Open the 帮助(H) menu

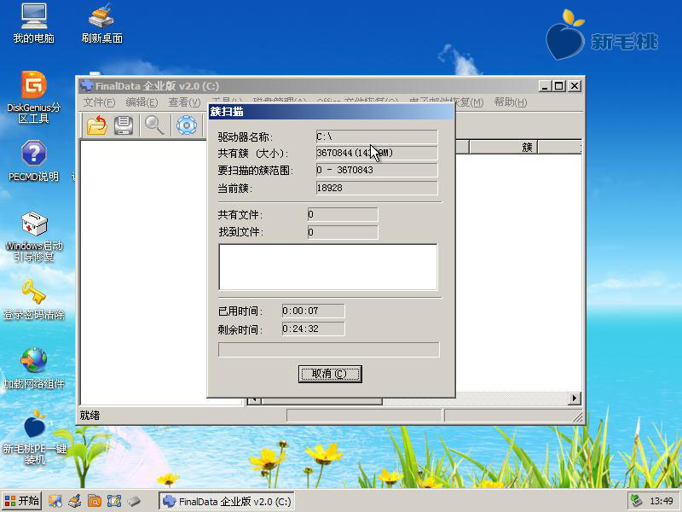(511, 102)
